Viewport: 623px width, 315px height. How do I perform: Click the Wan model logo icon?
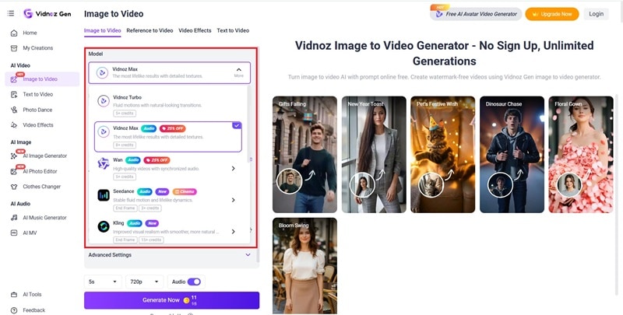coord(104,163)
